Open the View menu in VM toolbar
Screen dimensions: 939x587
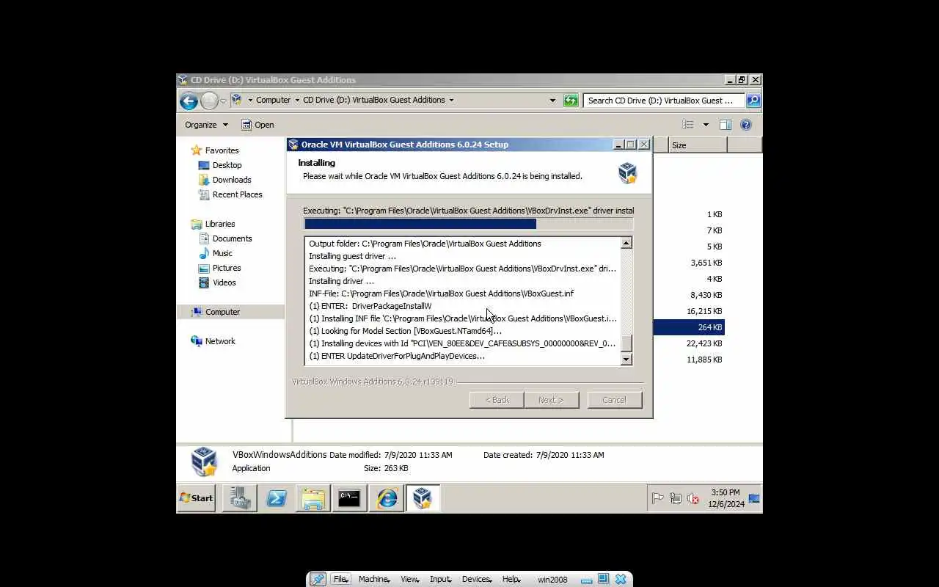(410, 579)
